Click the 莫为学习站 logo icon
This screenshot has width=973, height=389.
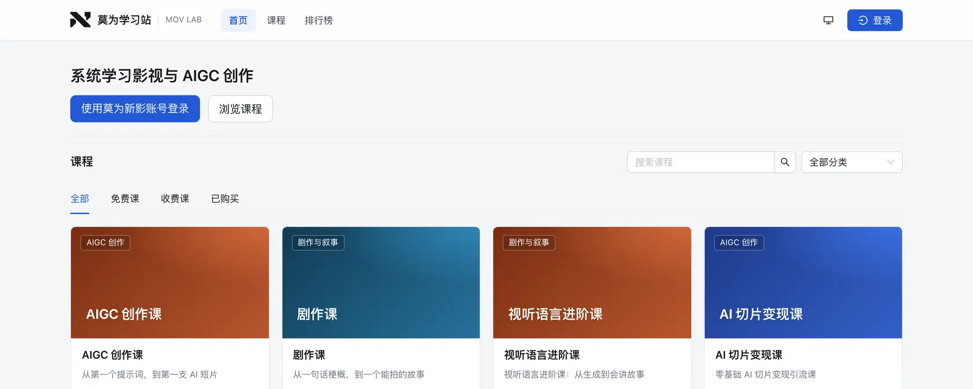(x=81, y=20)
